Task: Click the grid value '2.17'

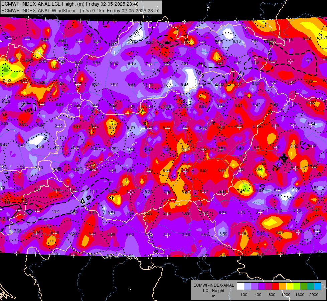Action: pyautogui.click(x=223, y=255)
